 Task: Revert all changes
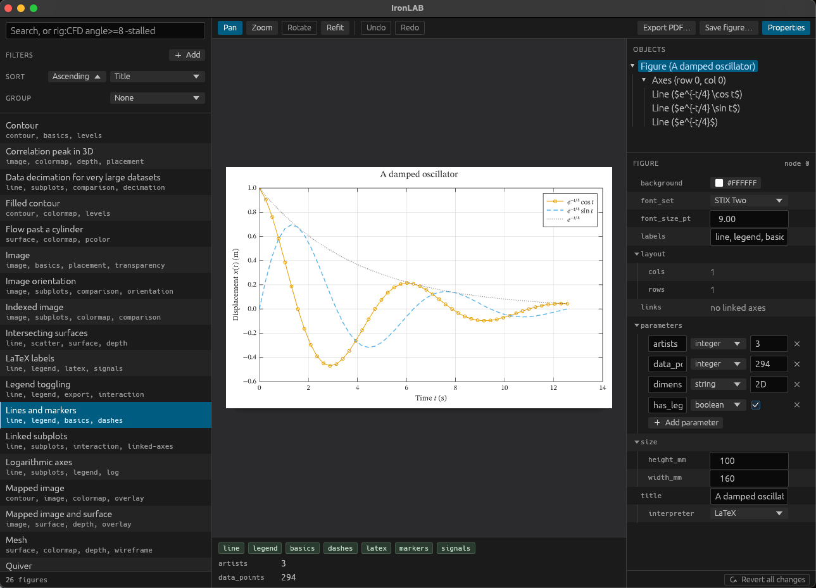[x=767, y=580]
